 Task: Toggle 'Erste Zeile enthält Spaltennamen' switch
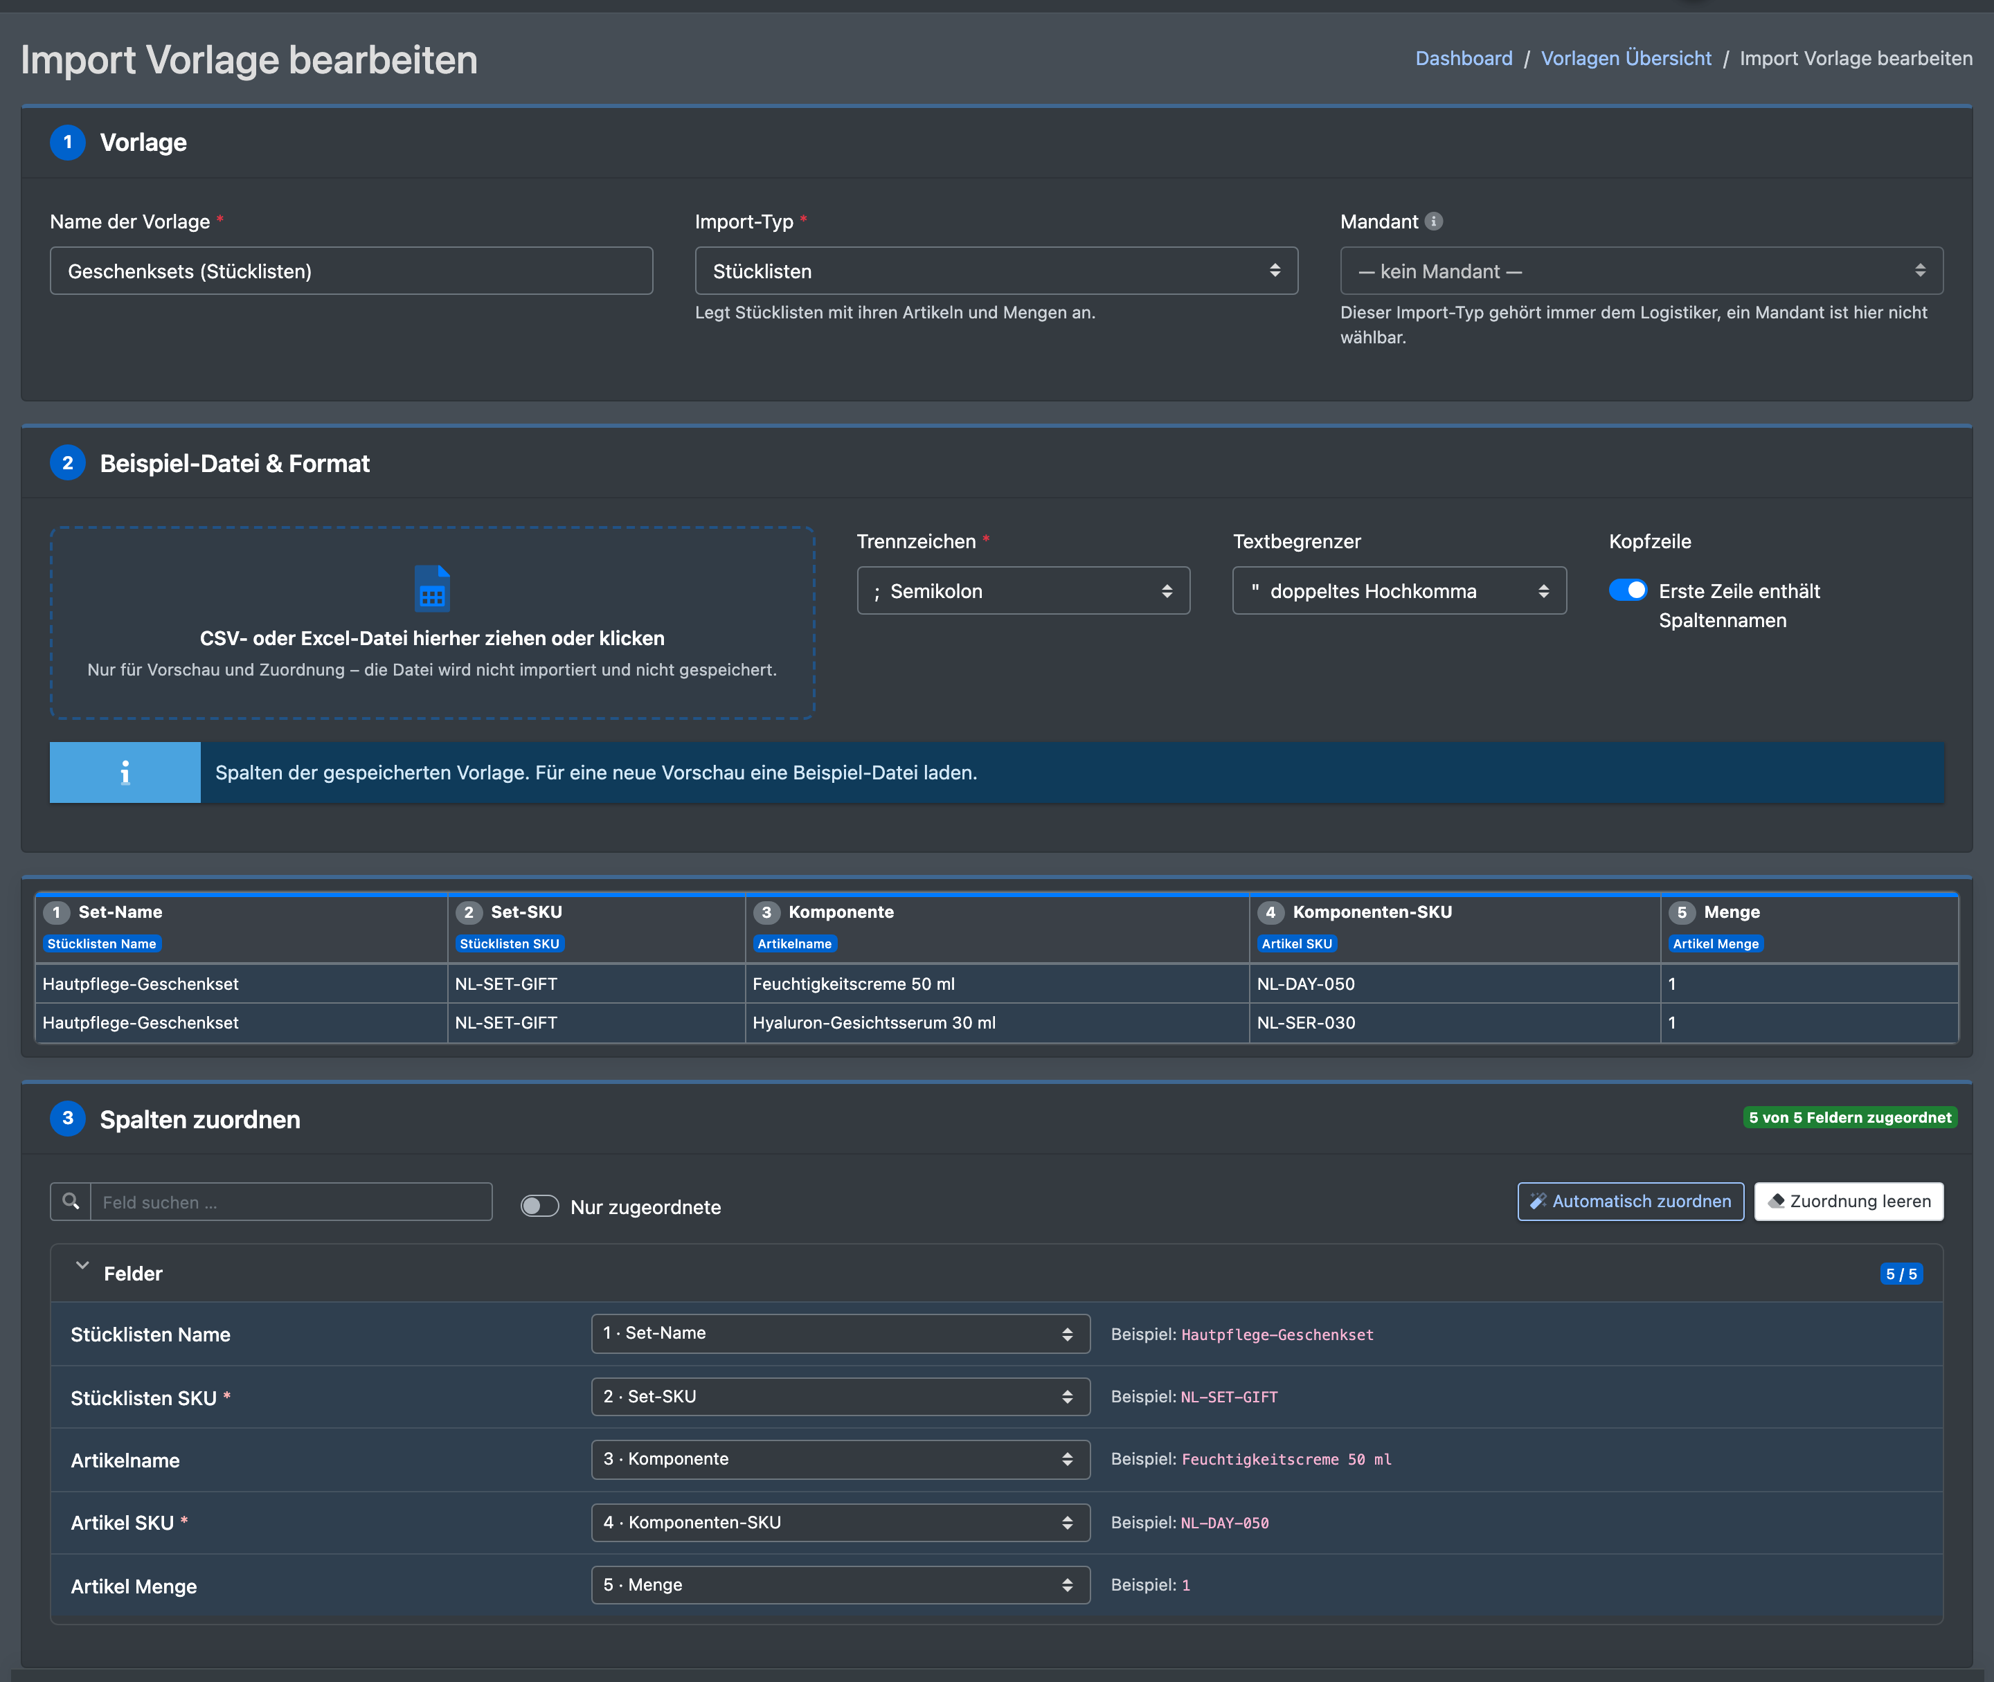1628,590
